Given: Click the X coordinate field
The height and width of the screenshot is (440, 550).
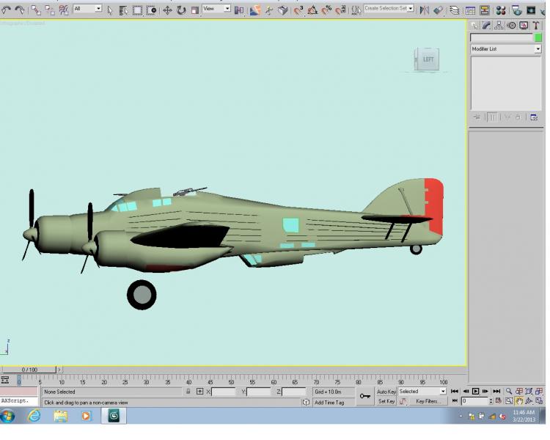Looking at the screenshot, I should [x=223, y=392].
